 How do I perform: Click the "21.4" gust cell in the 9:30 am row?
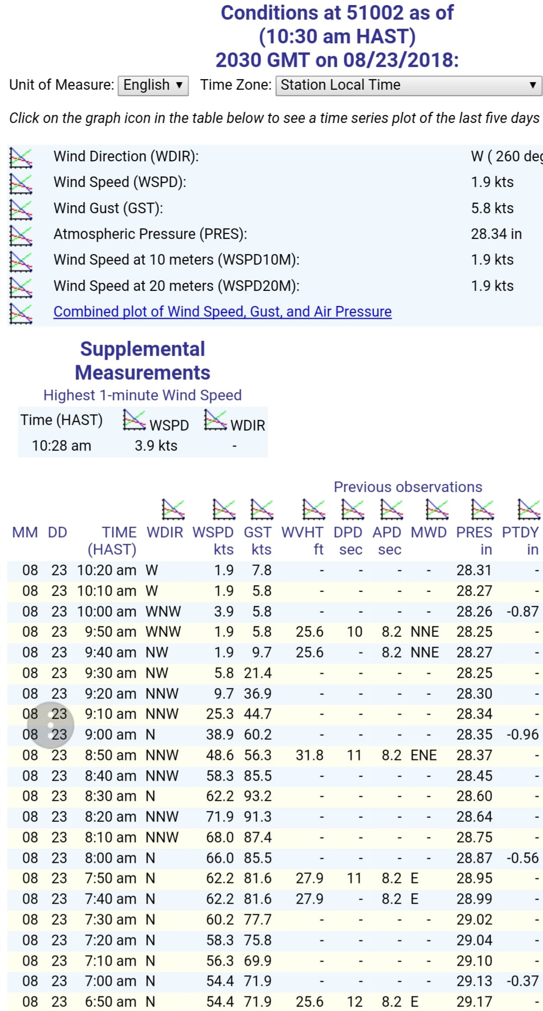tap(258, 673)
